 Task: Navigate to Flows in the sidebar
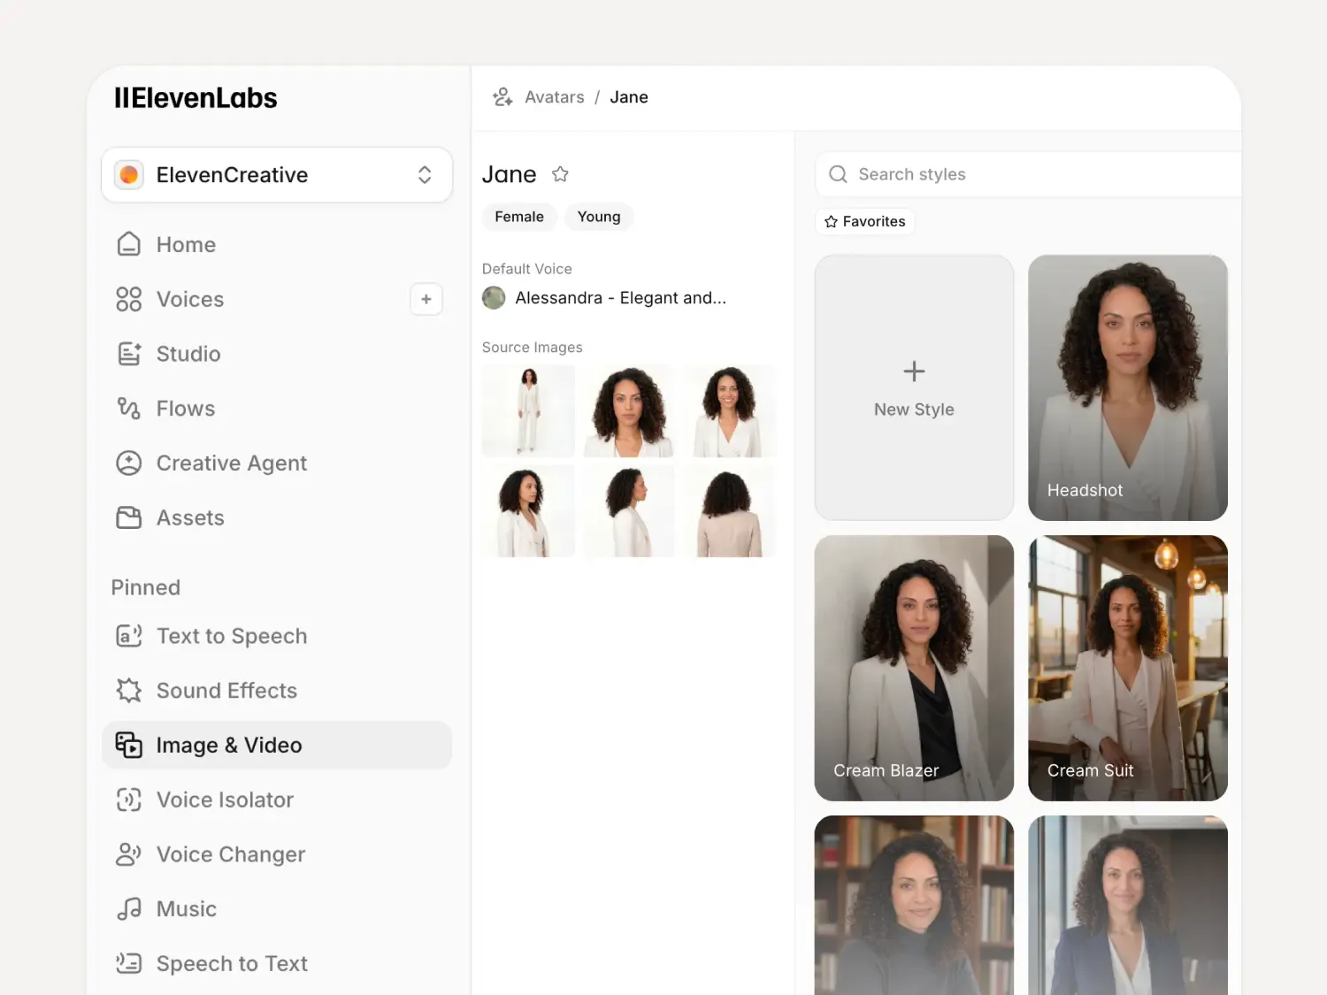coord(277,409)
